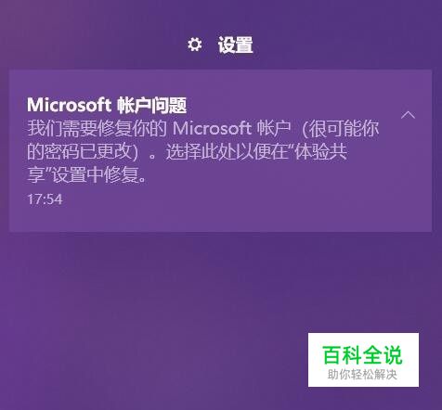The width and height of the screenshot is (442, 410).
Task: Click the Settings gear icon in the header
Action: 195,45
